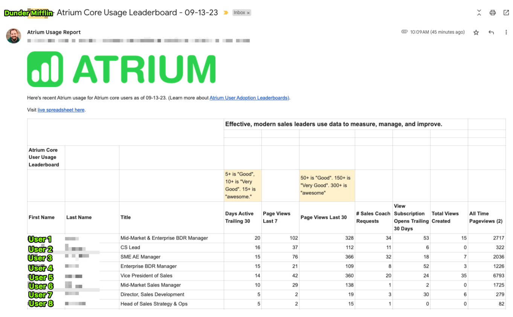The height and width of the screenshot is (317, 513).
Task: Select All Time Pageviews (2) header
Action: click(x=486, y=217)
